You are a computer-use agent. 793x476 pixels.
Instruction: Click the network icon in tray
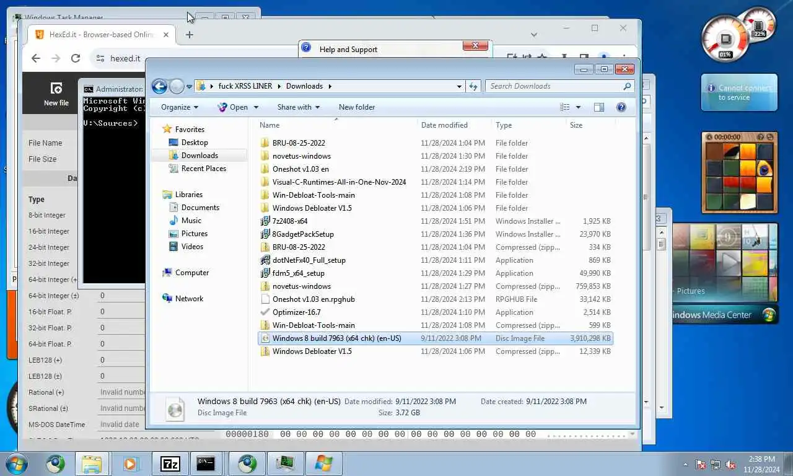tap(716, 464)
